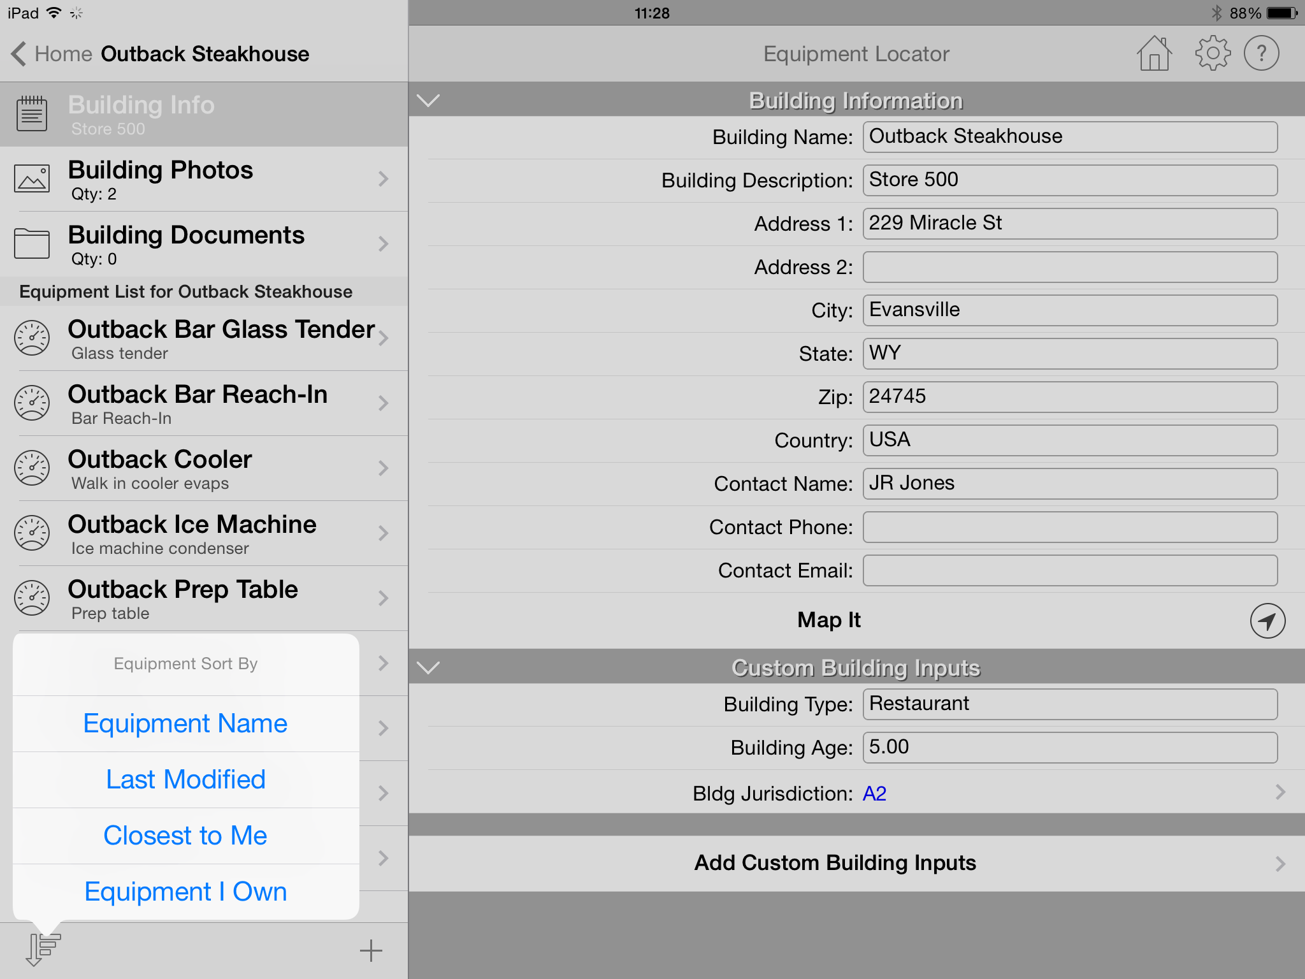Sort equipment by Closest to Me

pos(185,836)
